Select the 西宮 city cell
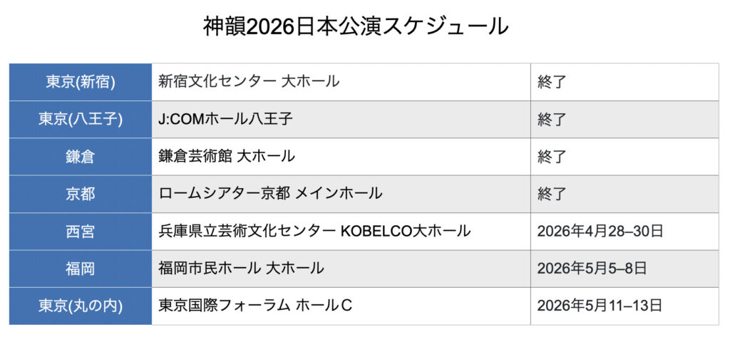This screenshot has width=730, height=337. (81, 231)
